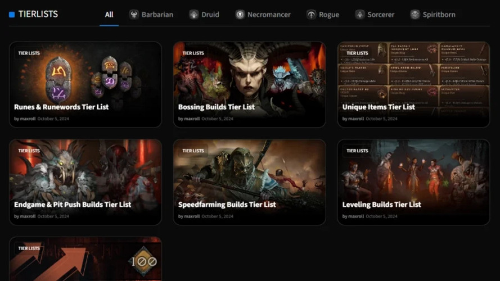This screenshot has width=500, height=281.
Task: Open the partially visible level 100 card
Action: coord(85,259)
